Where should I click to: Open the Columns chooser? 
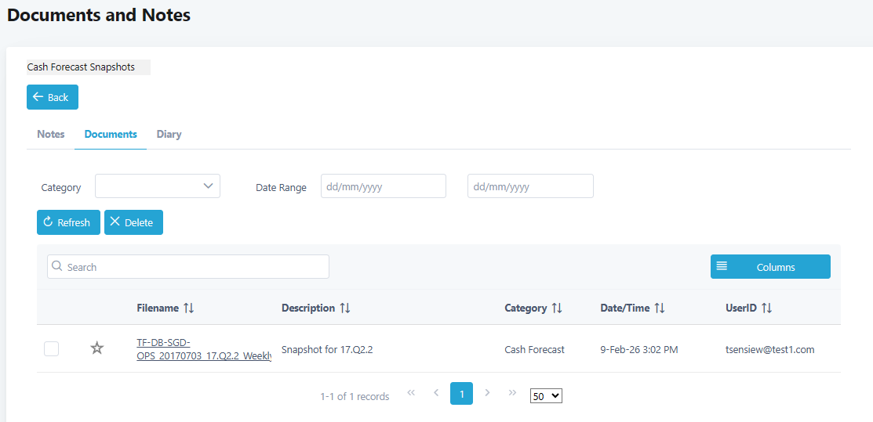pyautogui.click(x=770, y=267)
